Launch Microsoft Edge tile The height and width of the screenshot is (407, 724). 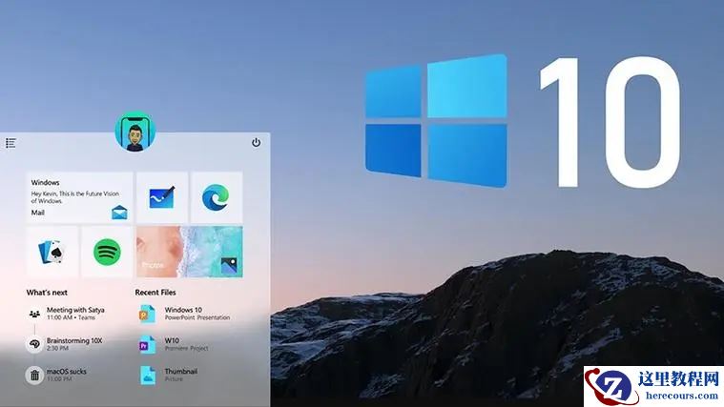point(217,197)
